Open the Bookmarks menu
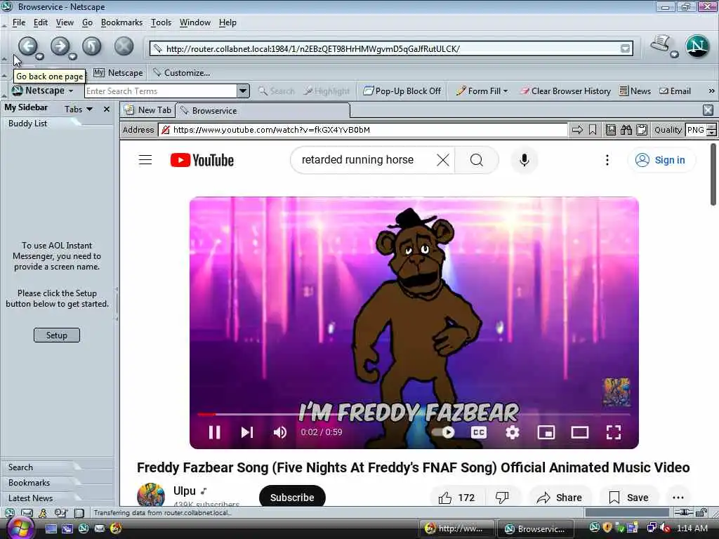 (x=121, y=22)
